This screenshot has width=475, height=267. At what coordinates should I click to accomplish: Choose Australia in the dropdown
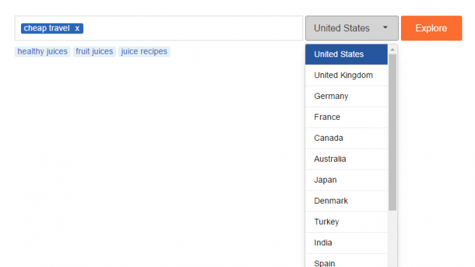[346, 159]
